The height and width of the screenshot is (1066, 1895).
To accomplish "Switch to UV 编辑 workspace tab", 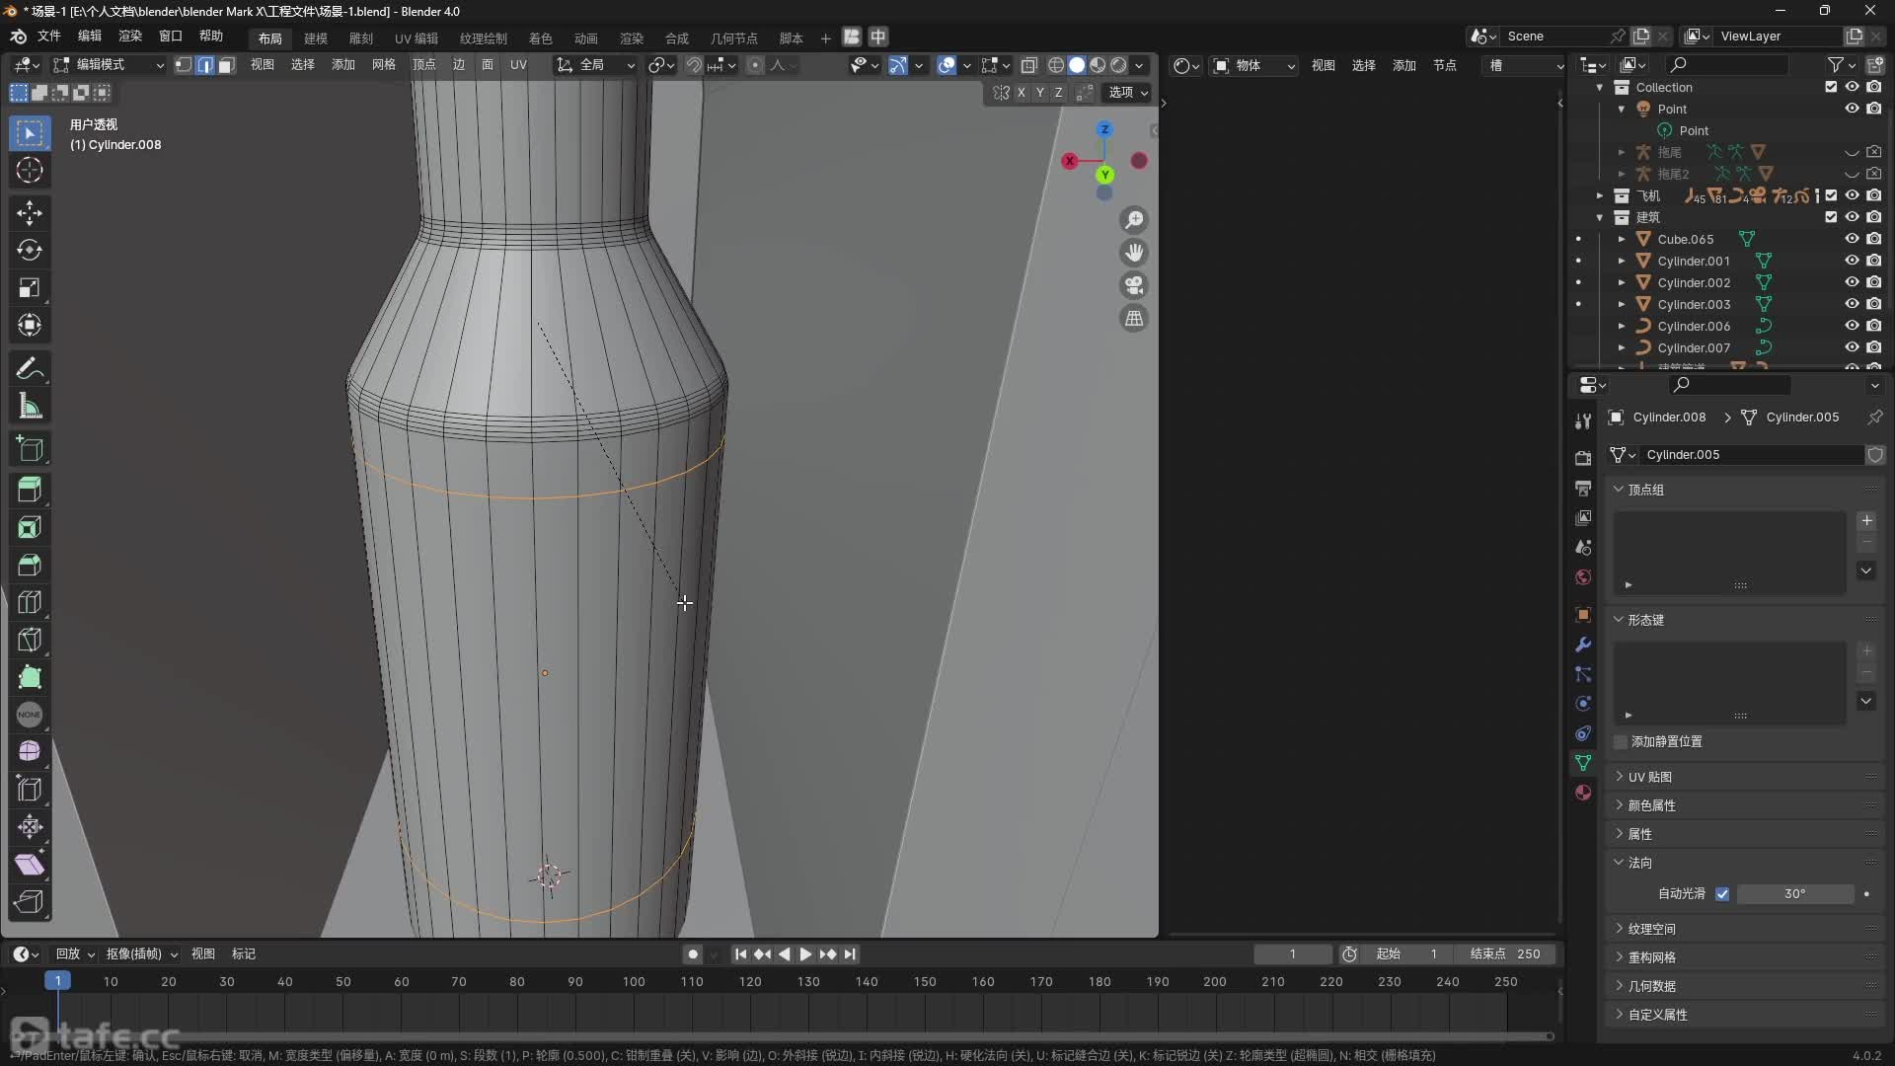I will pos(417,38).
